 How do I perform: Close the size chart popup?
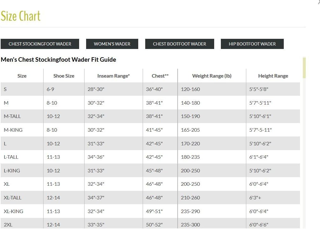[x=318, y=3]
